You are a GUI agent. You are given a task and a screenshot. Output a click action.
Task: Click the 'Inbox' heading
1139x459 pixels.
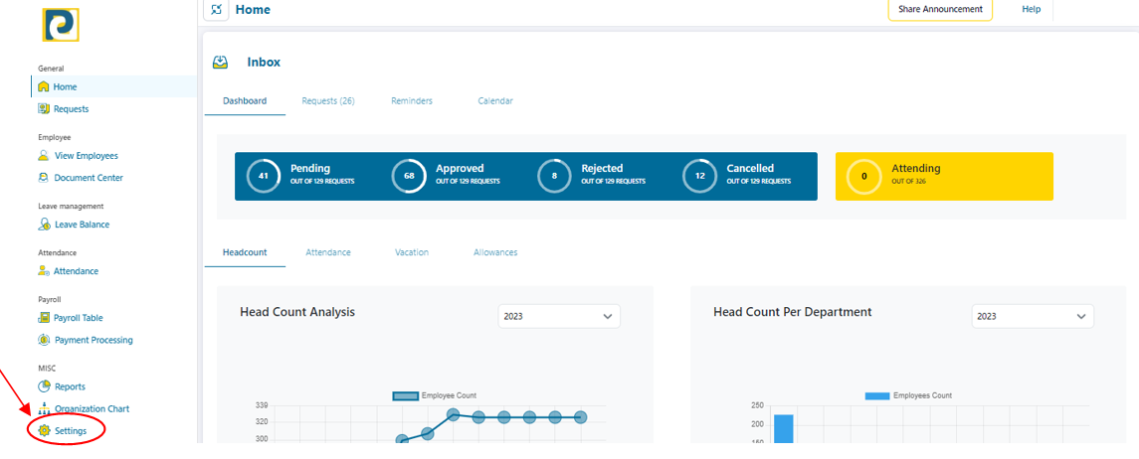(264, 63)
